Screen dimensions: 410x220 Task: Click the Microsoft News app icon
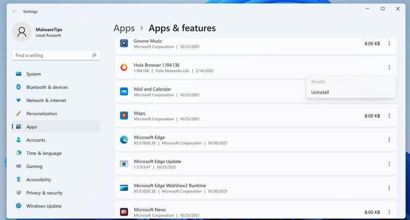click(x=124, y=212)
